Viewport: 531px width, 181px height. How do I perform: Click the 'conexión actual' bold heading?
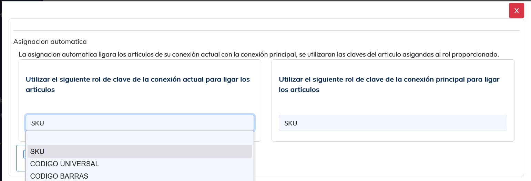[137, 79]
